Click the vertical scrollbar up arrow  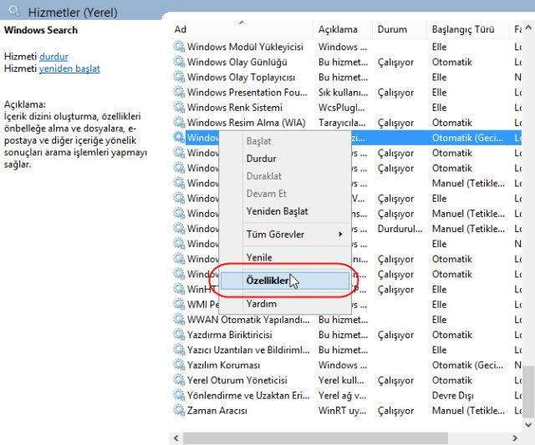528,28
